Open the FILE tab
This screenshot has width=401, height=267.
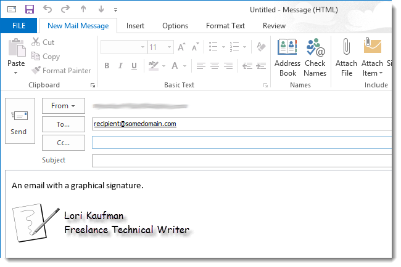(x=19, y=25)
